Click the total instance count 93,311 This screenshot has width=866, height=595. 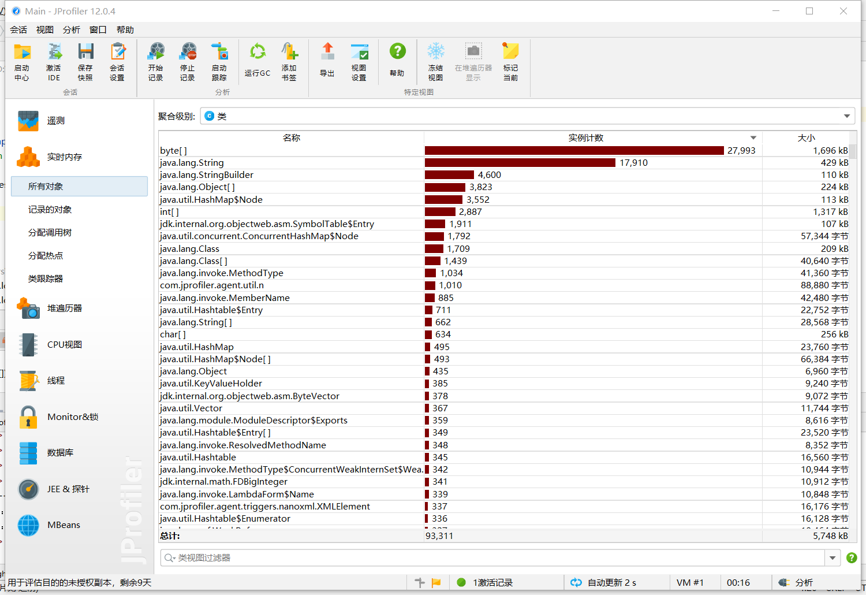[x=439, y=535]
